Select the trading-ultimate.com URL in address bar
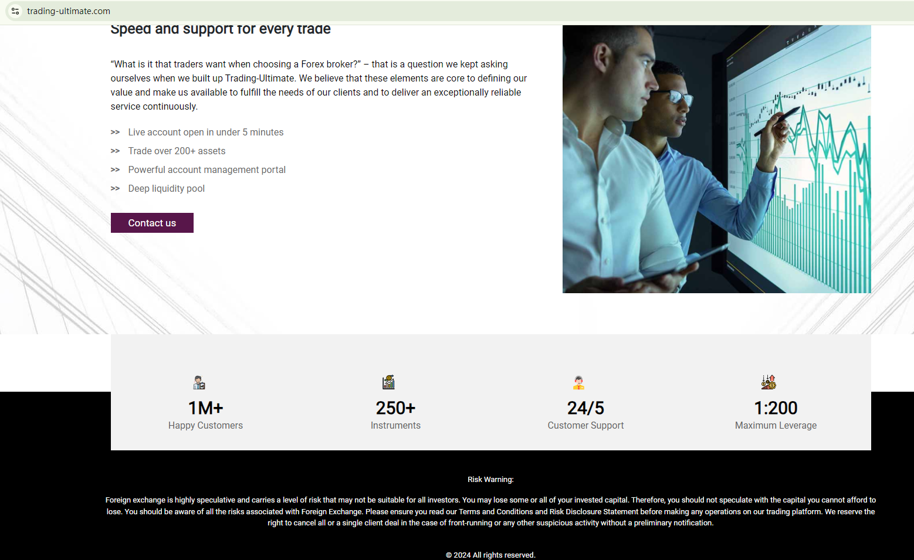914x560 pixels. [x=69, y=11]
